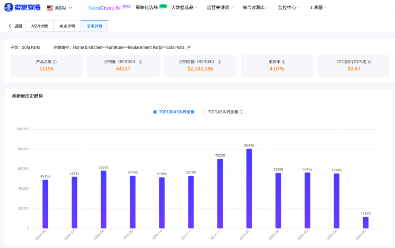Screen dimensions: 395x248
Task: Click info icon next to 月销量 (BSR100)
Action: coord(140,62)
